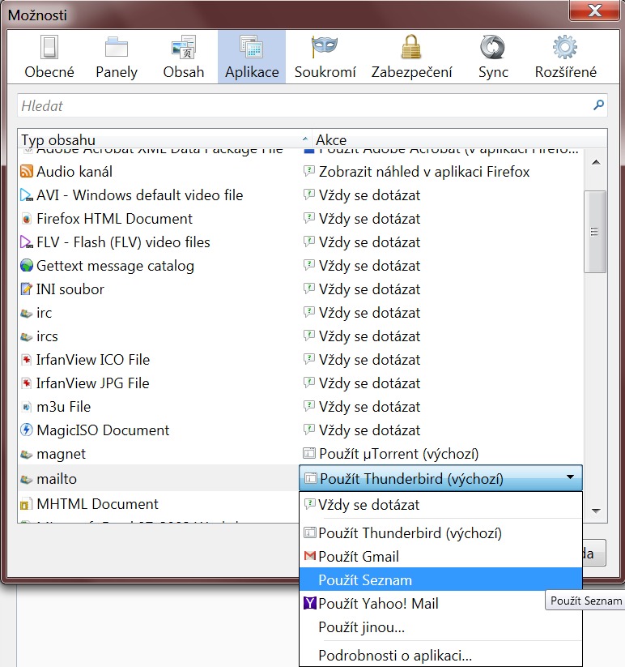
Task: Switch to the Sync tab
Action: pos(493,57)
